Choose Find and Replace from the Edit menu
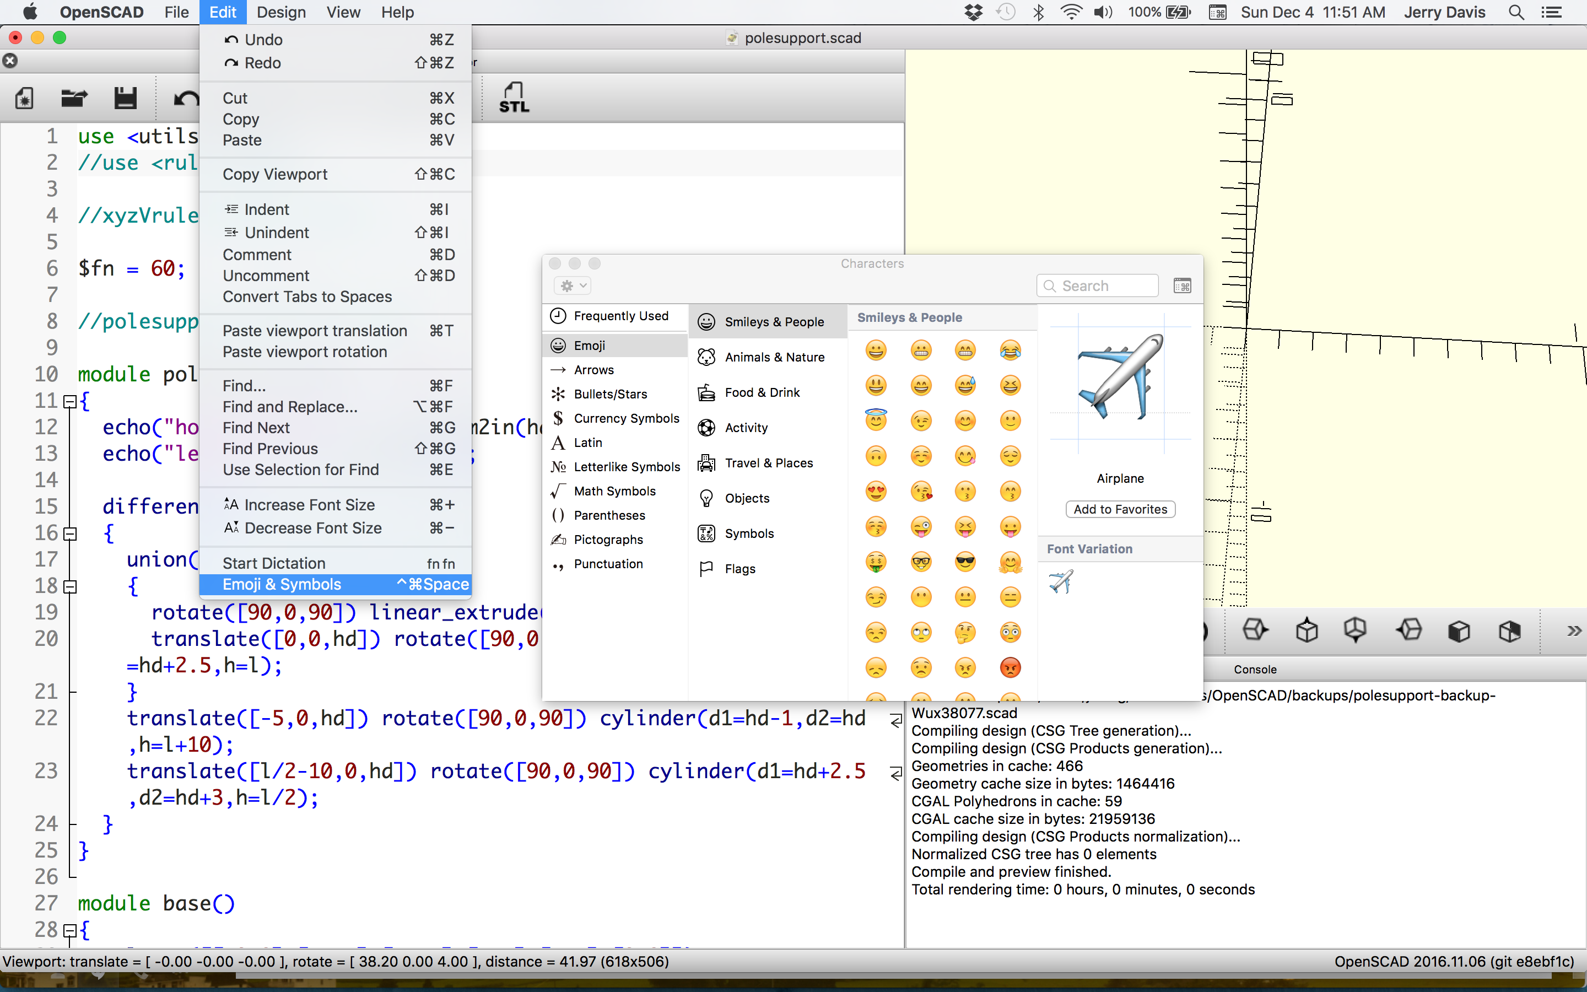 290,407
